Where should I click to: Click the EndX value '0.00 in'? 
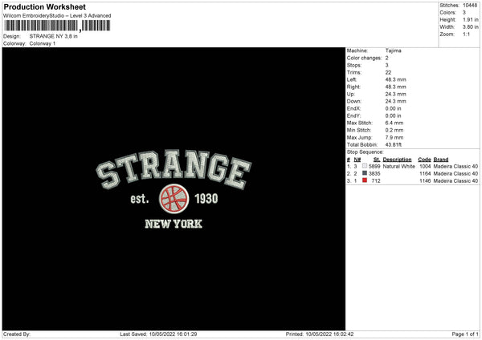pyautogui.click(x=393, y=108)
